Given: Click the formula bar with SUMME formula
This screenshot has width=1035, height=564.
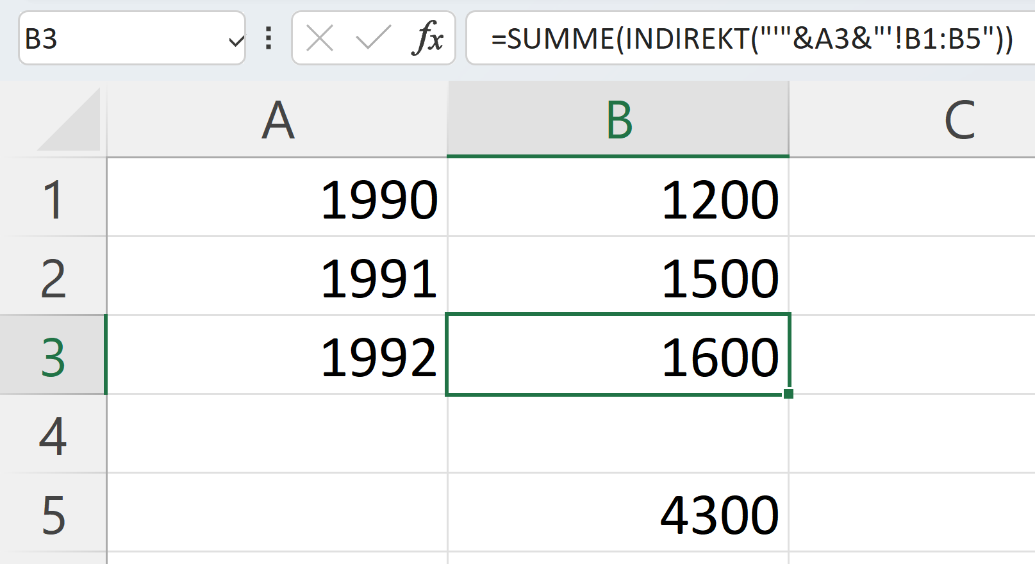Looking at the screenshot, I should (x=751, y=38).
